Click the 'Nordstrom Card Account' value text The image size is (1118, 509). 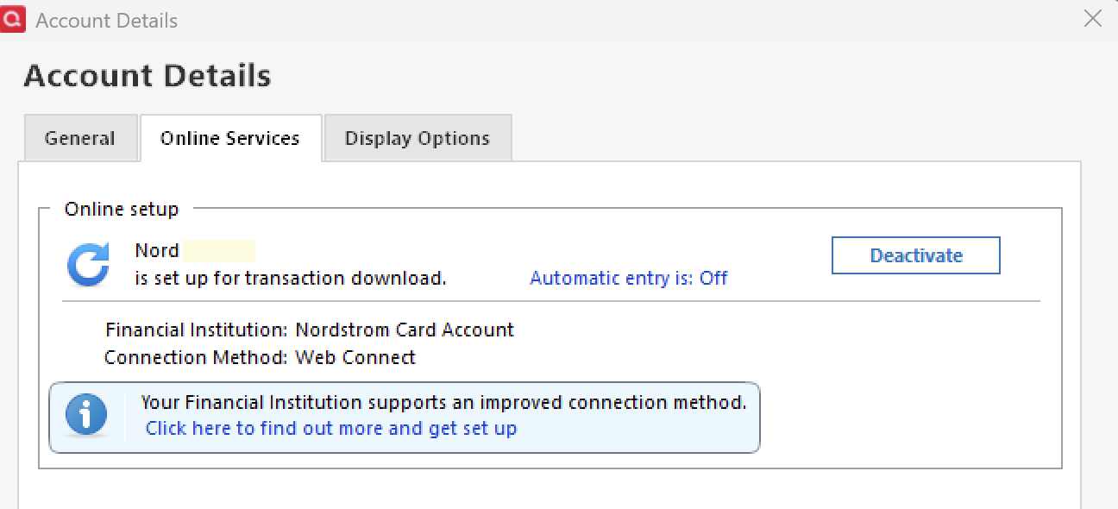405,330
